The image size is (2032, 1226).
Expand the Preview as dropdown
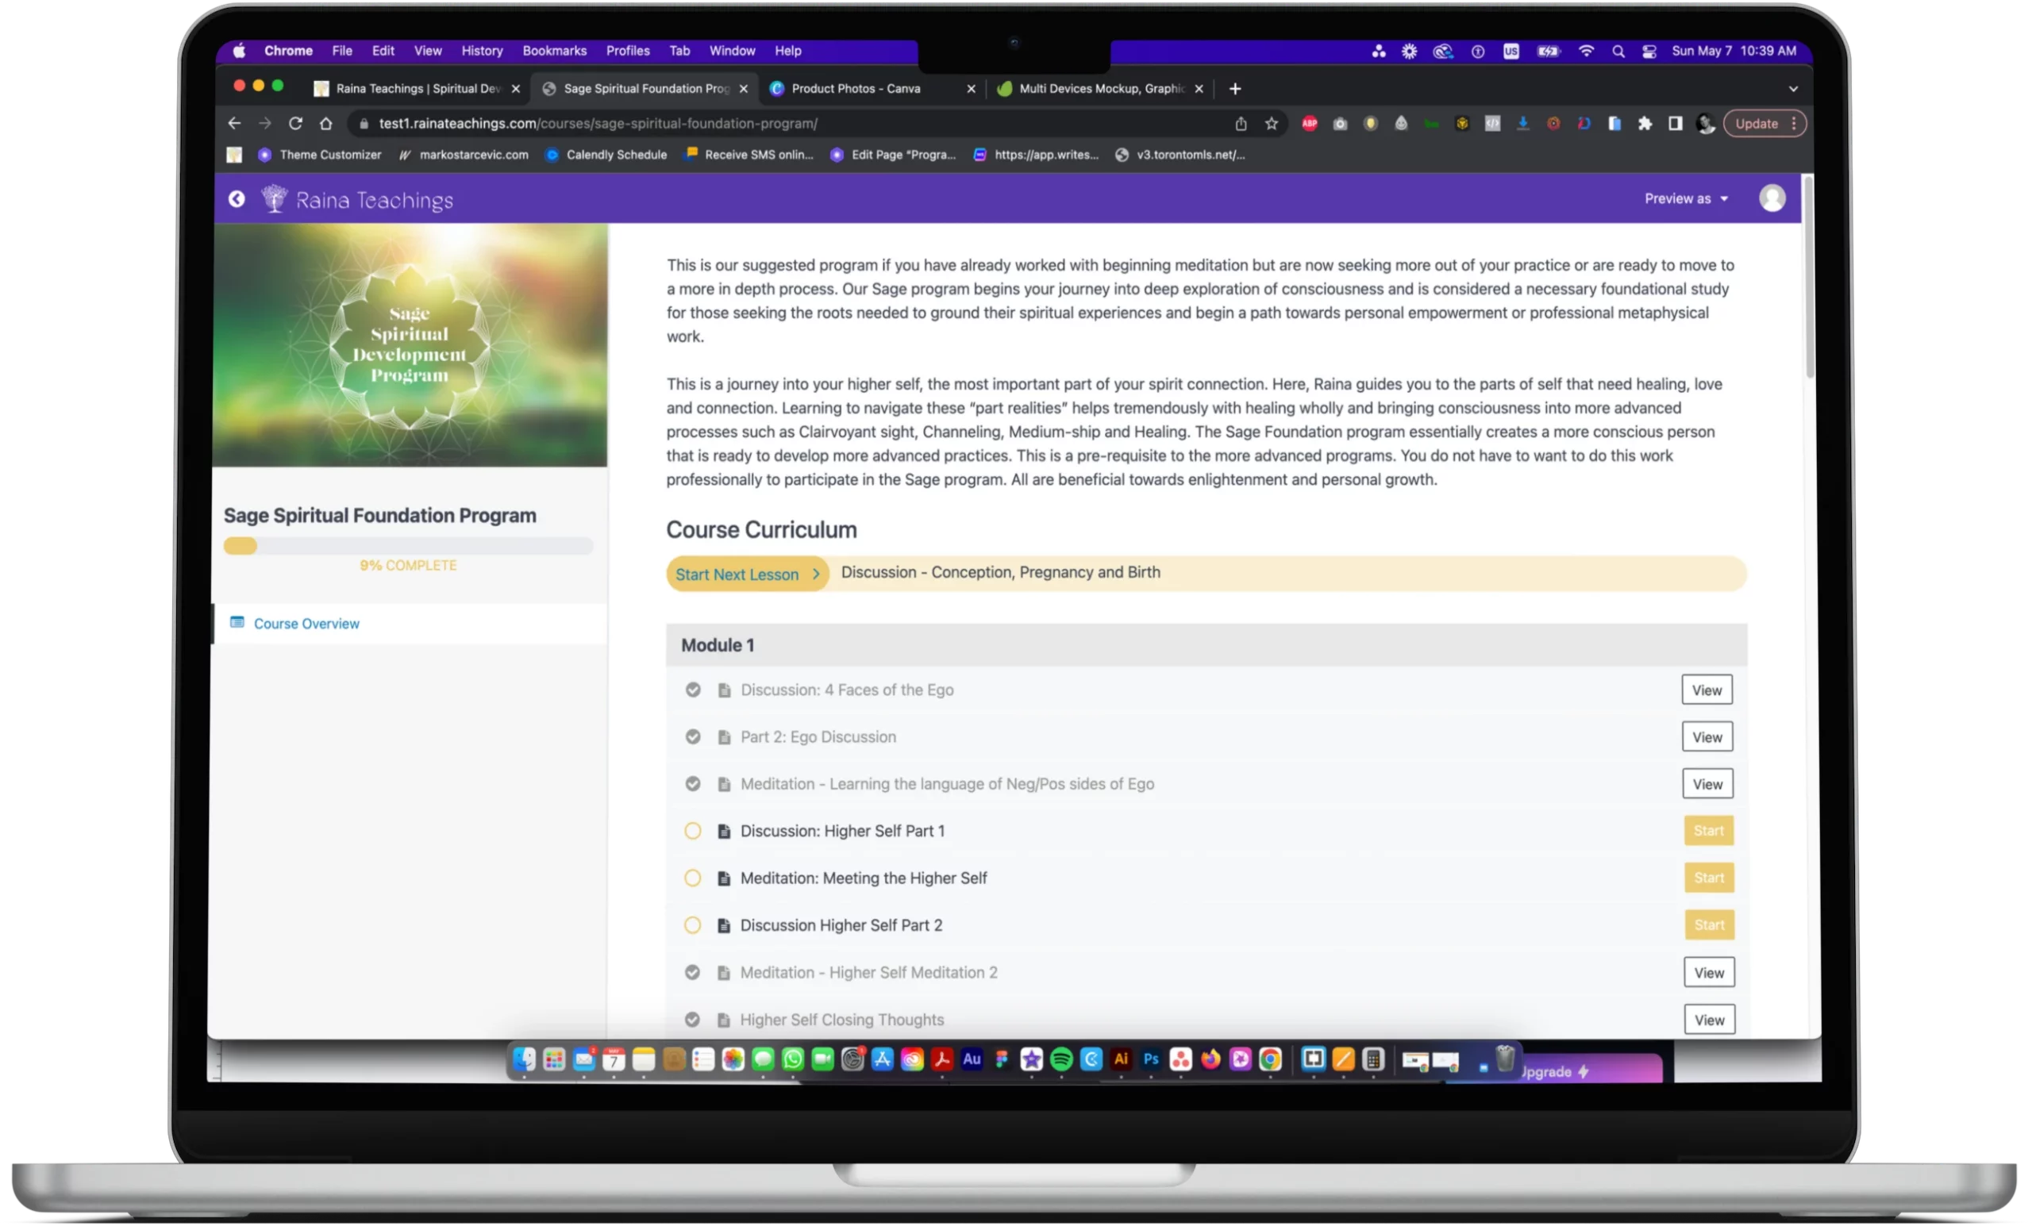click(1686, 198)
